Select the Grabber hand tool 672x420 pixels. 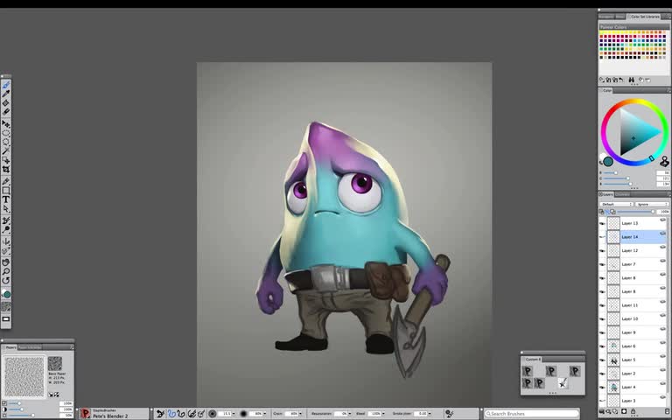coord(6,262)
